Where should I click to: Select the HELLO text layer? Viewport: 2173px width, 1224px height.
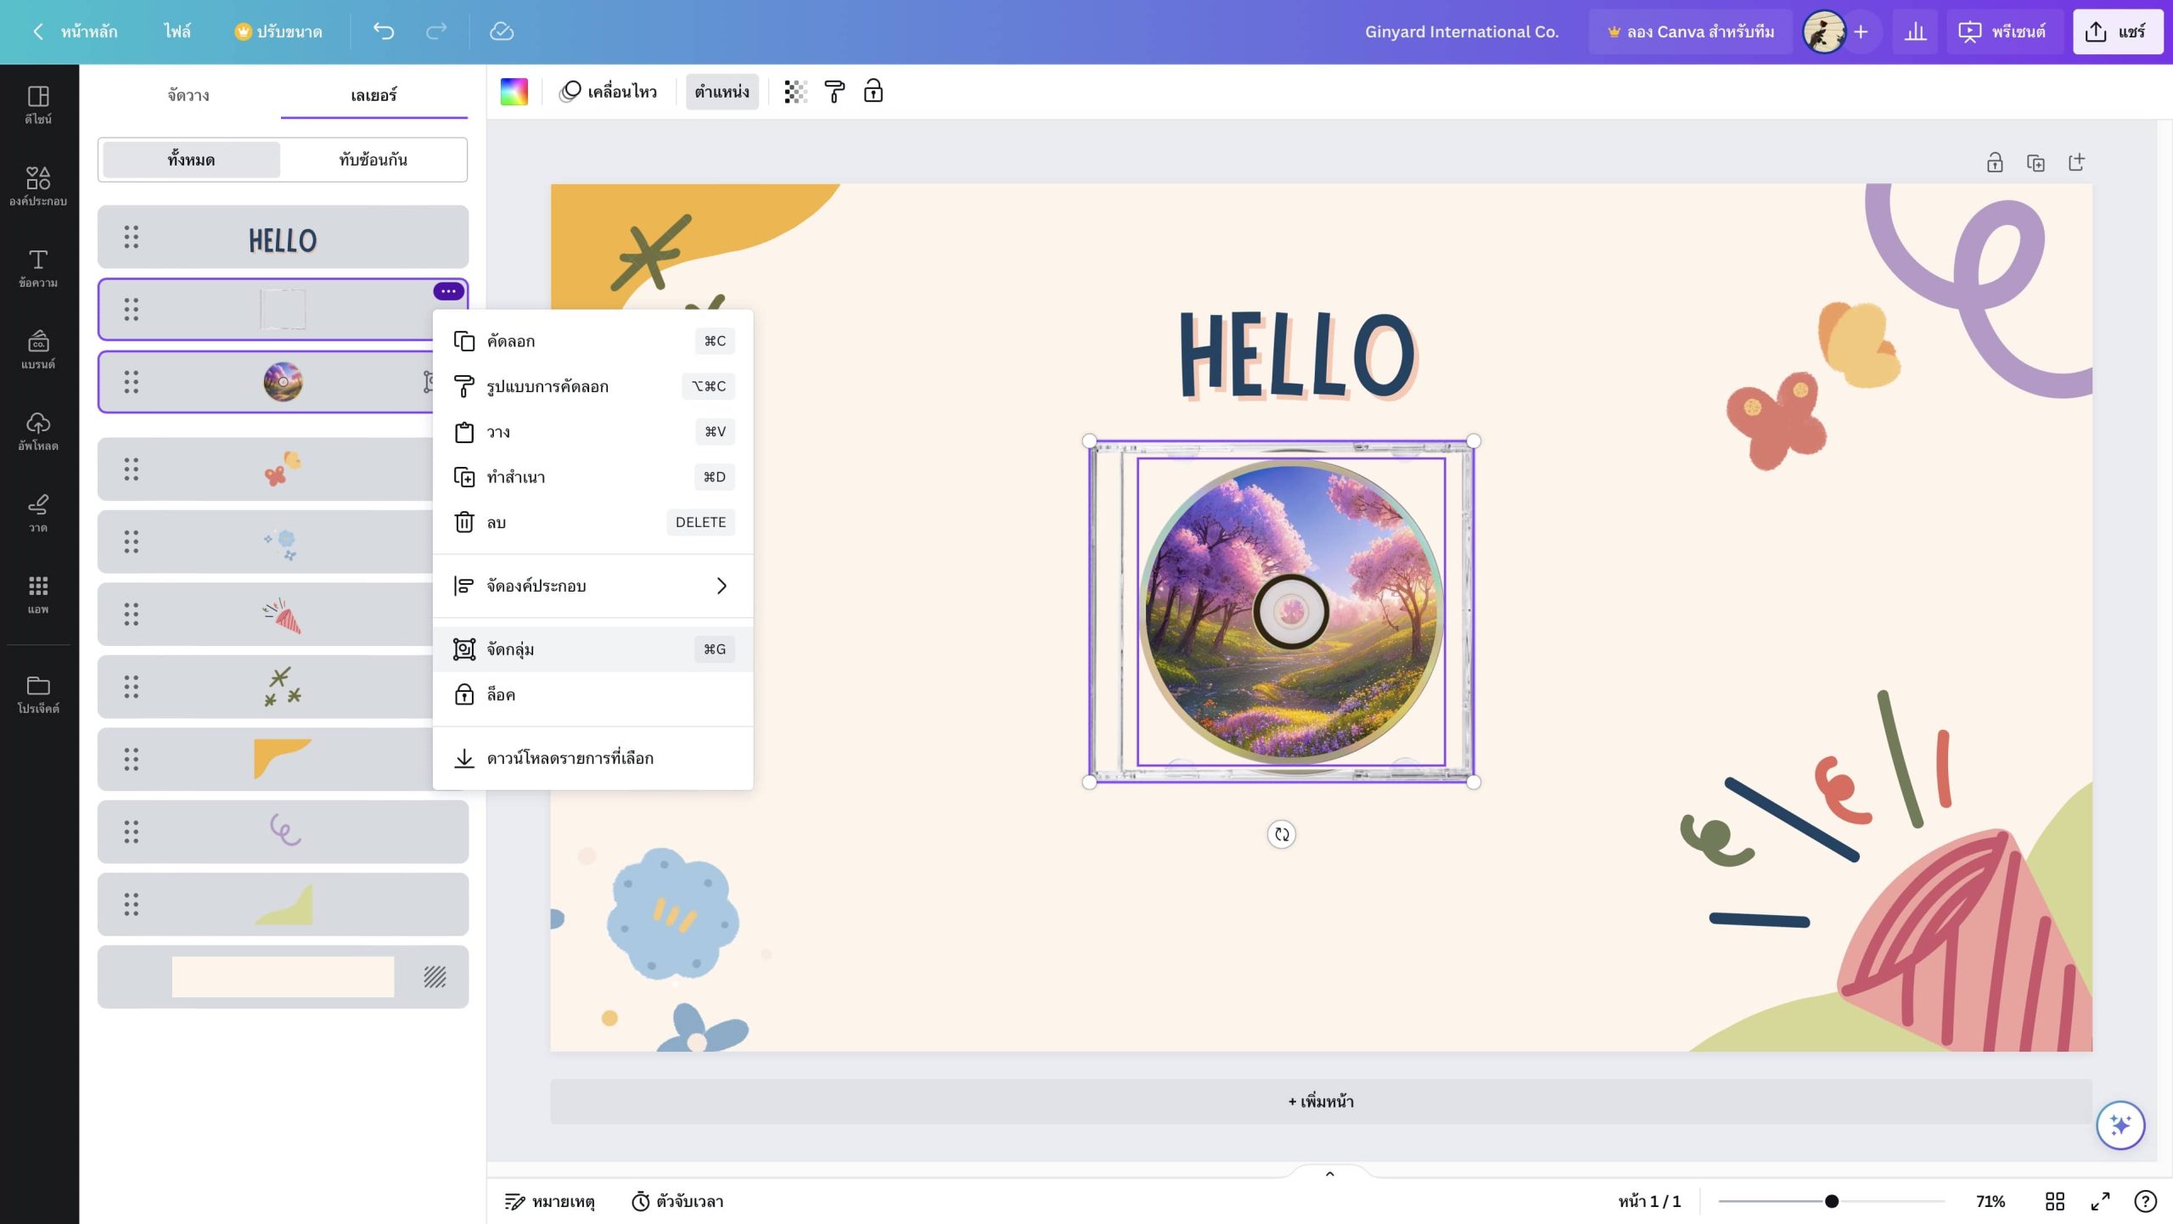point(283,238)
